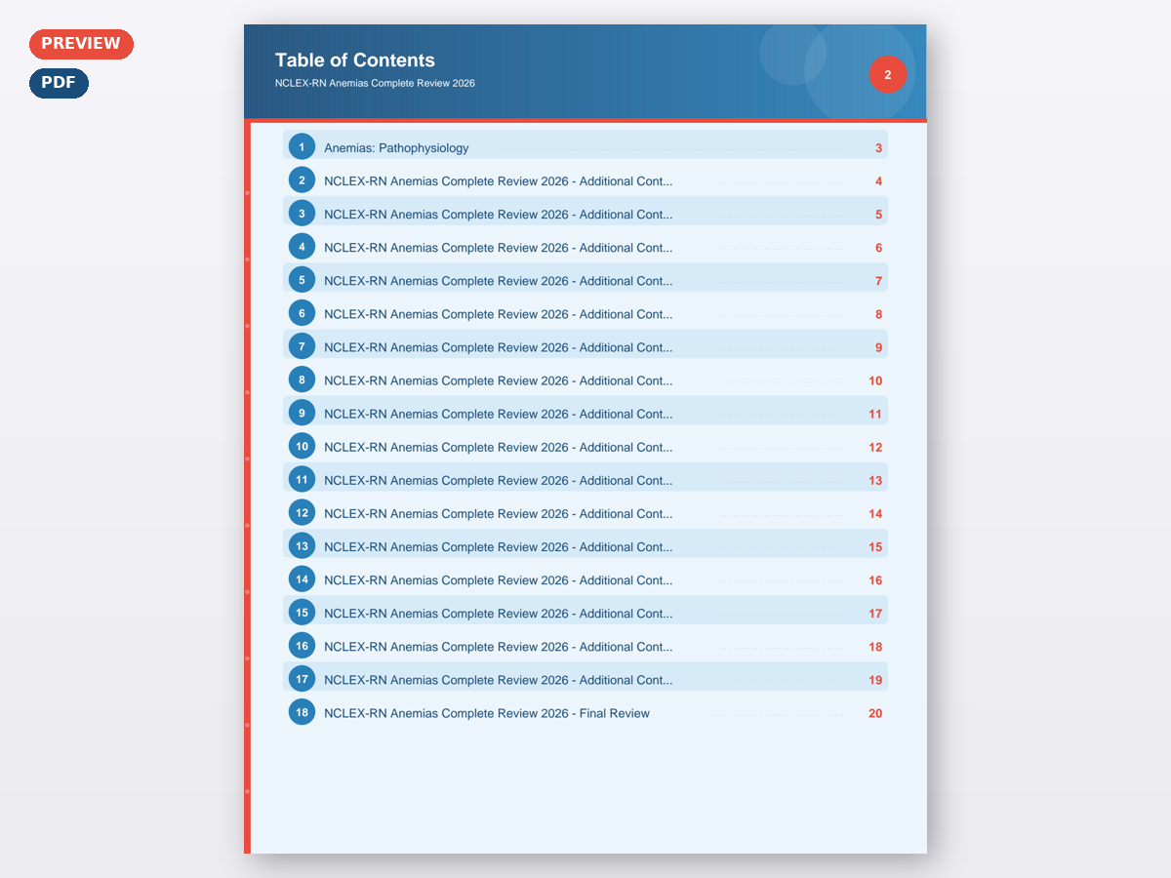The image size is (1171, 878).
Task: Open the Final Review contents entry
Action: click(486, 713)
